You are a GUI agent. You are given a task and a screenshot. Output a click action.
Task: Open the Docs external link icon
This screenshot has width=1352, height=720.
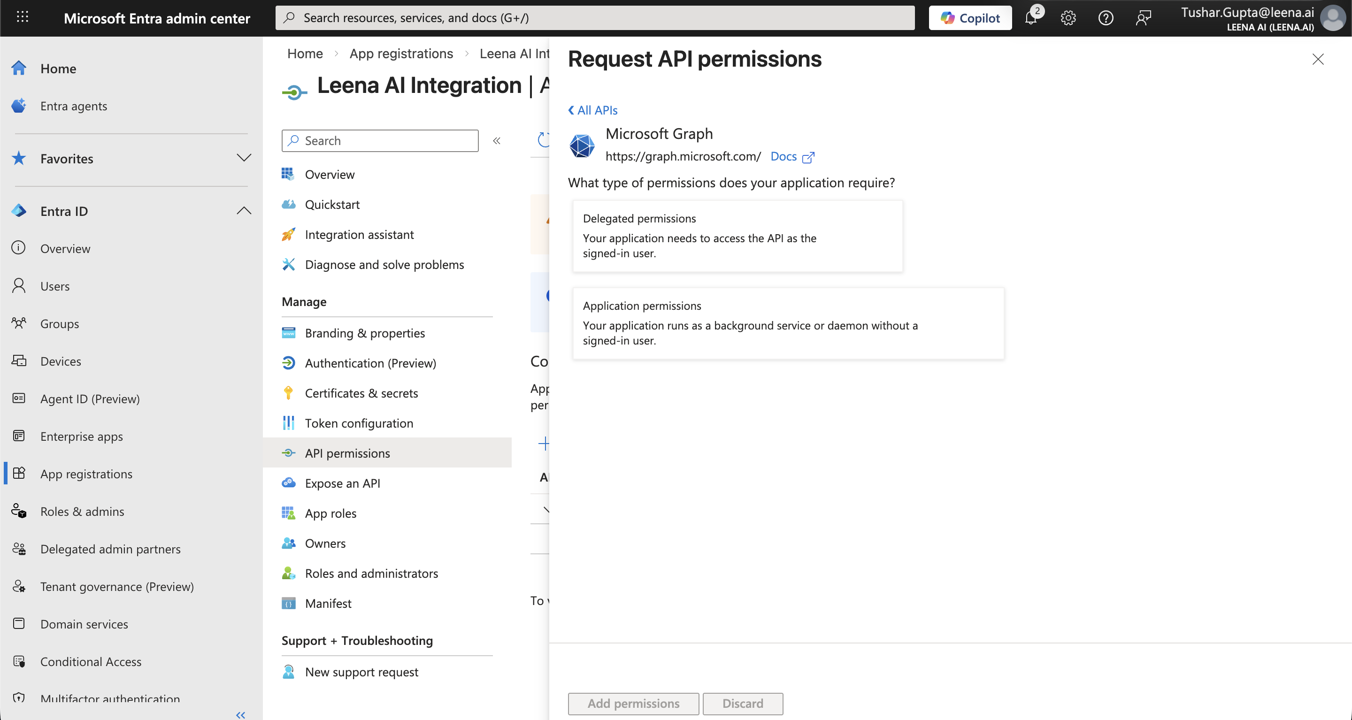coord(808,157)
